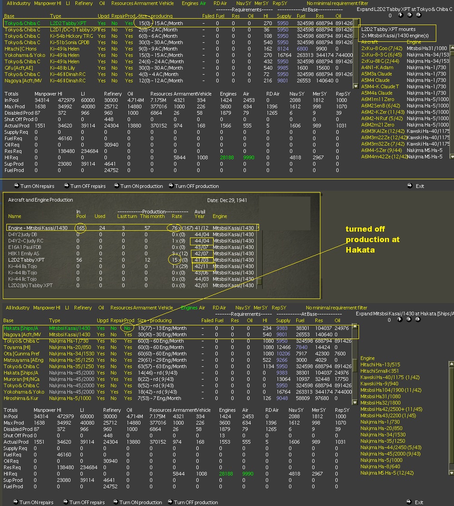Viewport: 454px width, 506px height.
Task: Select Engines filter on bottom screen
Action: (x=189, y=308)
